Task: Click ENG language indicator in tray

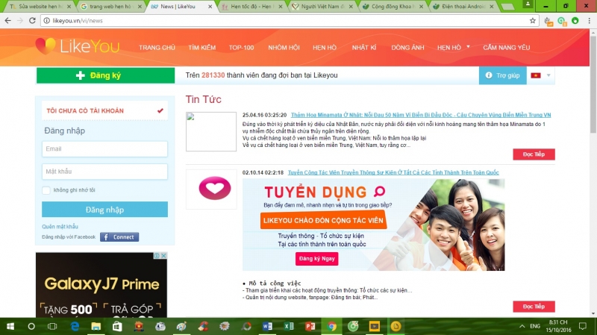Action: (535, 326)
